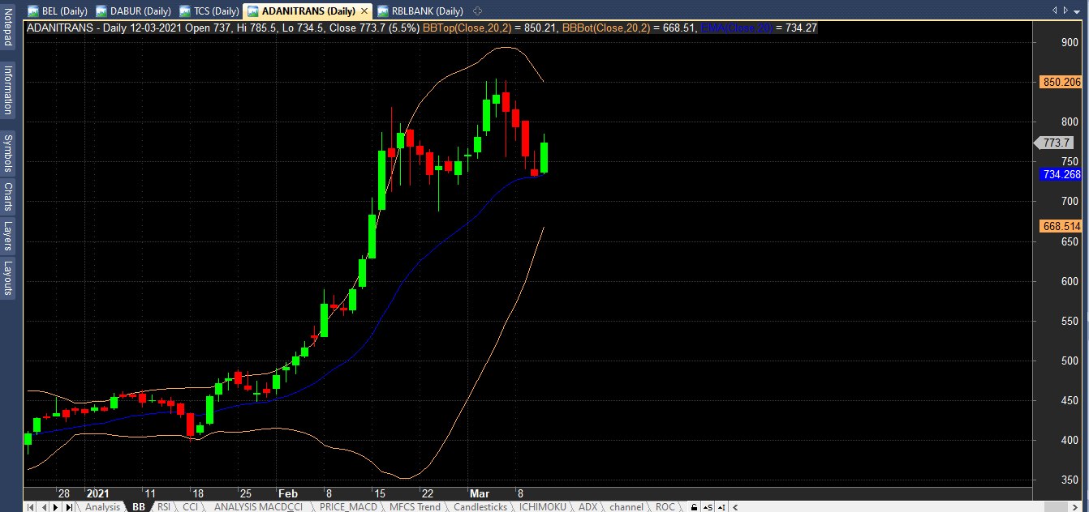Go to last chart sheet arrow
1089x512 pixels.
(x=69, y=507)
